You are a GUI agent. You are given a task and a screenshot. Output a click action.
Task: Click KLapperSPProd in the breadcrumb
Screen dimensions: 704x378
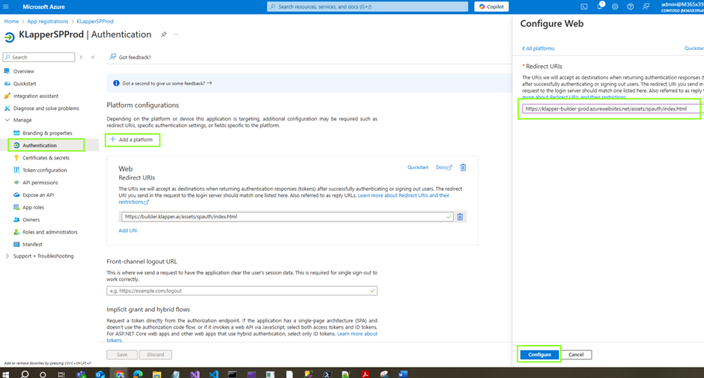[94, 22]
